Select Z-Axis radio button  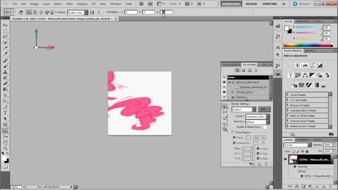258,158
